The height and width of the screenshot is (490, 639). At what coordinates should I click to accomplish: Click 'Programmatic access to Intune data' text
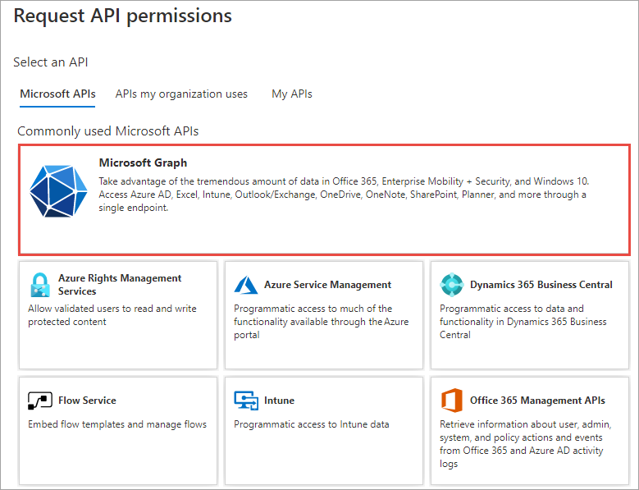(x=312, y=424)
